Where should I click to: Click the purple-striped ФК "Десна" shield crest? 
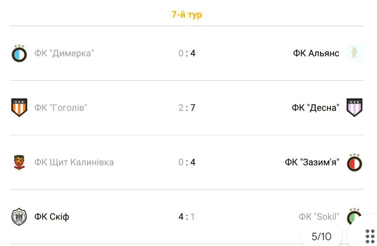click(x=355, y=107)
